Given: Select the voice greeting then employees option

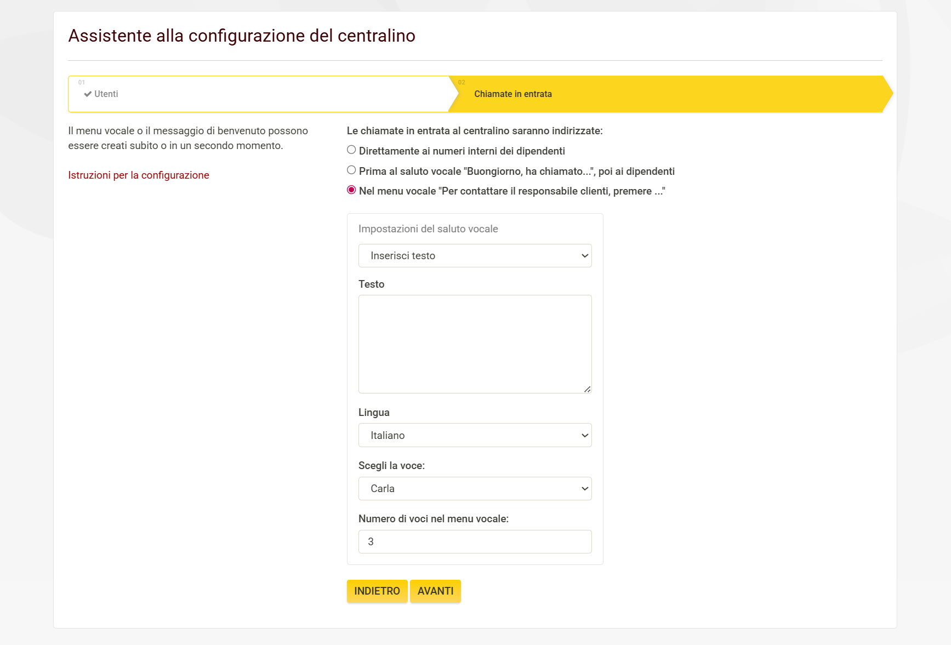Looking at the screenshot, I should (351, 169).
